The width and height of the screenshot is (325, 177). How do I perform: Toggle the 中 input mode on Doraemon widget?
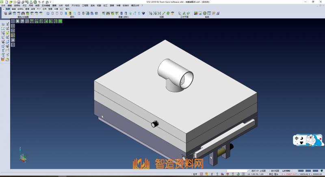pos(297,138)
